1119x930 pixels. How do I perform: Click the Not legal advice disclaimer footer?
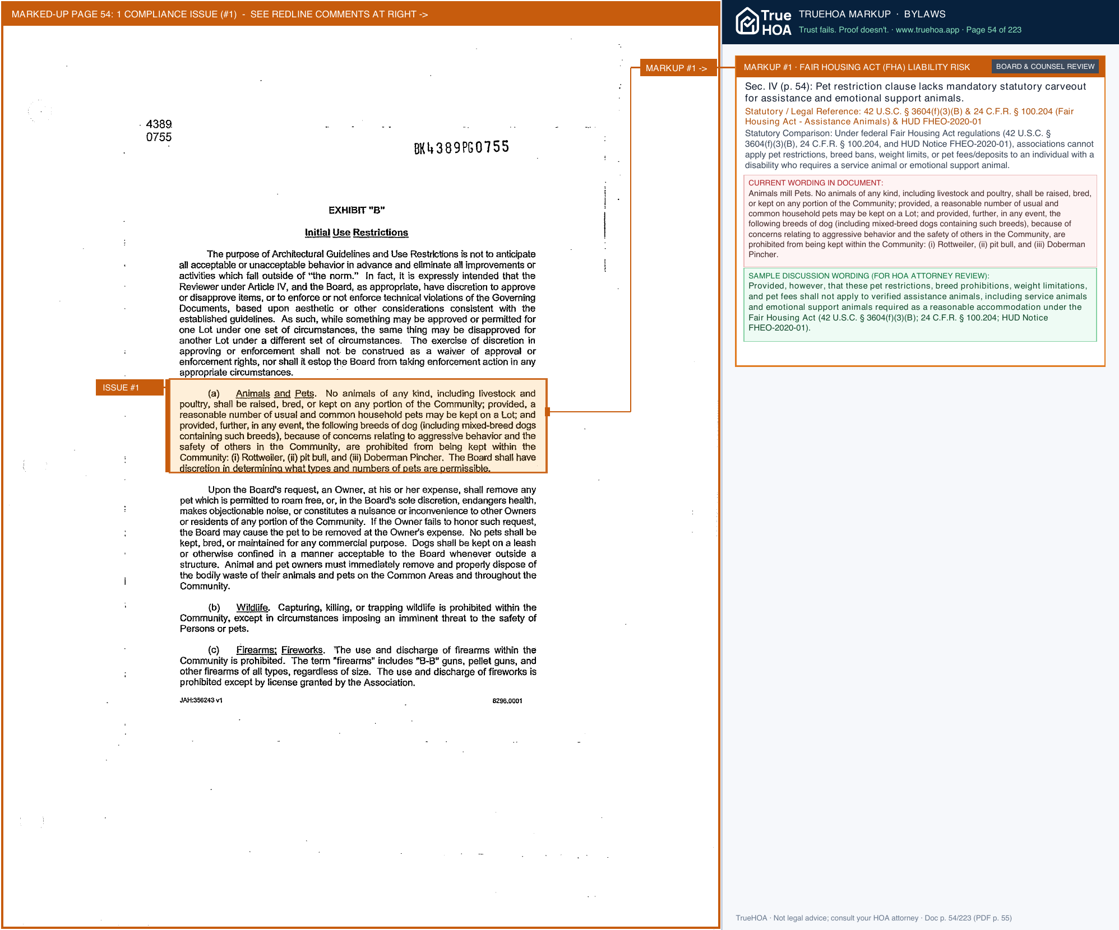coord(873,918)
